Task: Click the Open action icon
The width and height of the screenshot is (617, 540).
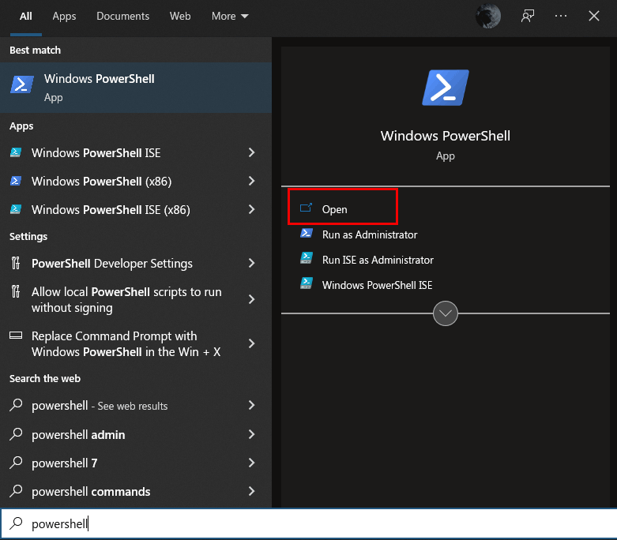Action: pos(306,208)
